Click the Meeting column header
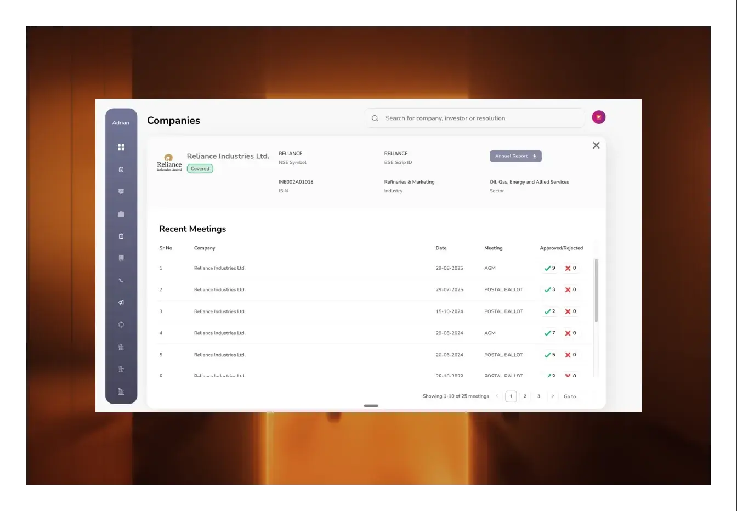Image resolution: width=737 pixels, height=511 pixels. pyautogui.click(x=494, y=248)
